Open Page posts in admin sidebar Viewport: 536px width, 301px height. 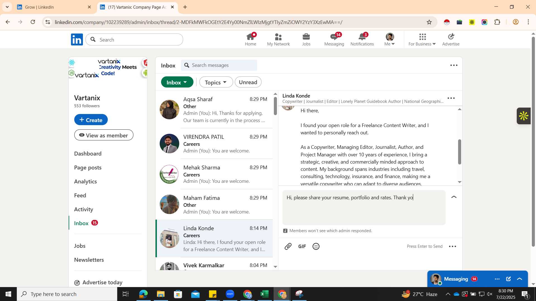88,168
